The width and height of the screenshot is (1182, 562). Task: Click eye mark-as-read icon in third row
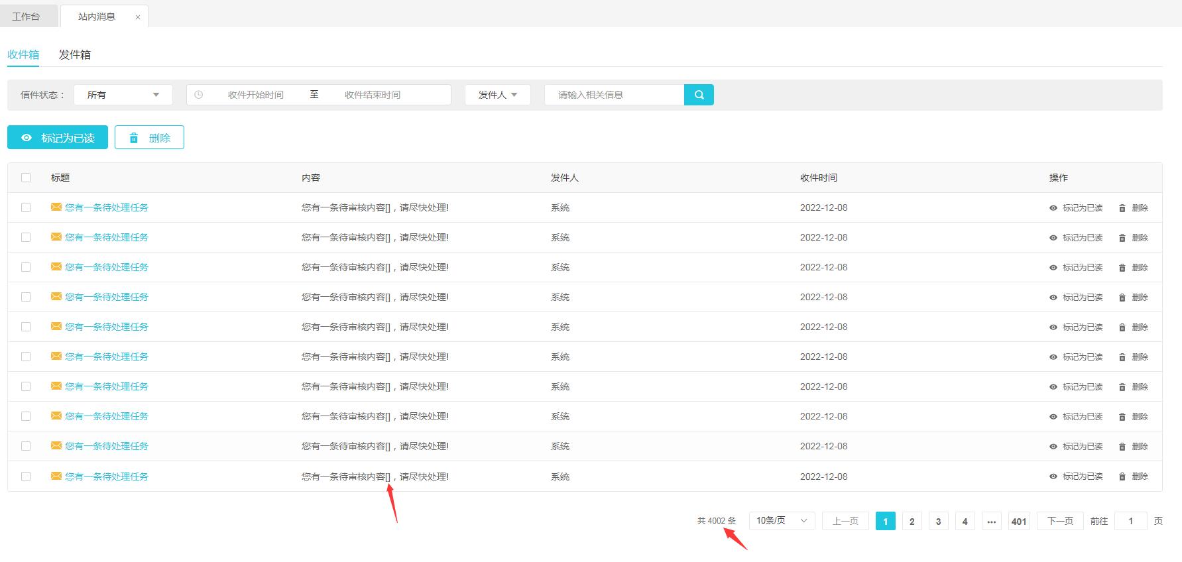click(x=1053, y=268)
